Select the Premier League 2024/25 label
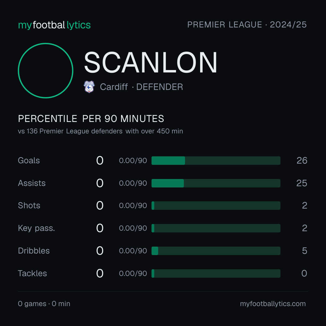This screenshot has height=326, width=326. (x=247, y=24)
